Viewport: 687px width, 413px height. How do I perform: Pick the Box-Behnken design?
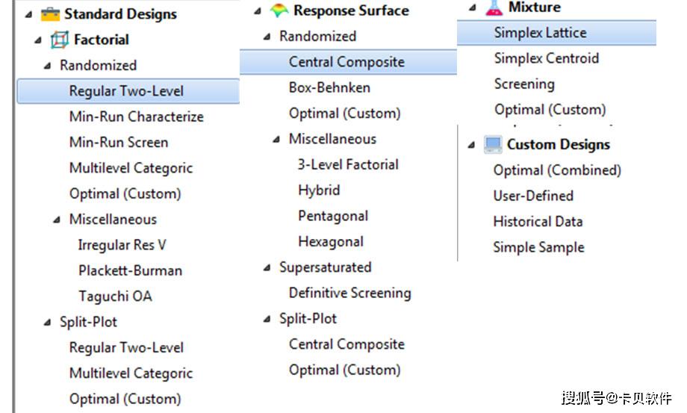click(x=329, y=87)
